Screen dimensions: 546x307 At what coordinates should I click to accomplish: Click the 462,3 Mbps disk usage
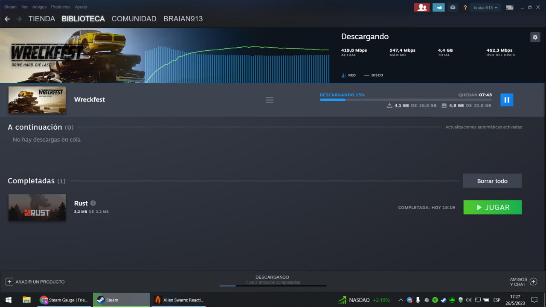[x=499, y=50]
